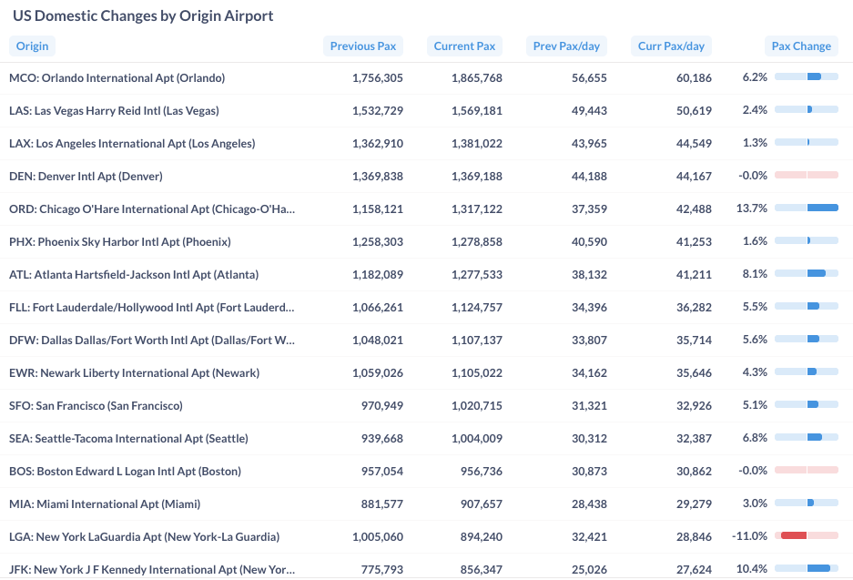Click the LAS Las Vegas Harry Reid row

114,111
